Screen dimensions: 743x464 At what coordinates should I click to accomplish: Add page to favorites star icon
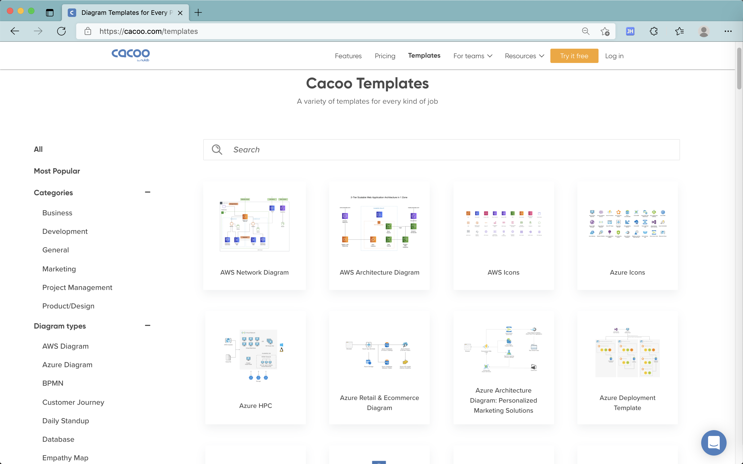[x=605, y=31]
